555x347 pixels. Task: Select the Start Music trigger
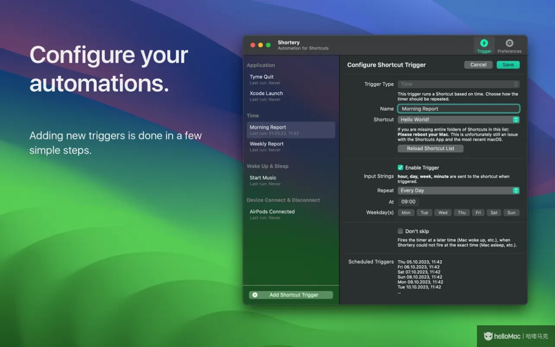tap(291, 180)
